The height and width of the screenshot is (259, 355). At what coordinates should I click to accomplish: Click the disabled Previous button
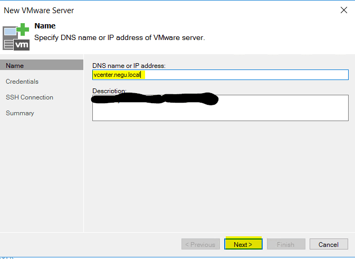coord(200,244)
